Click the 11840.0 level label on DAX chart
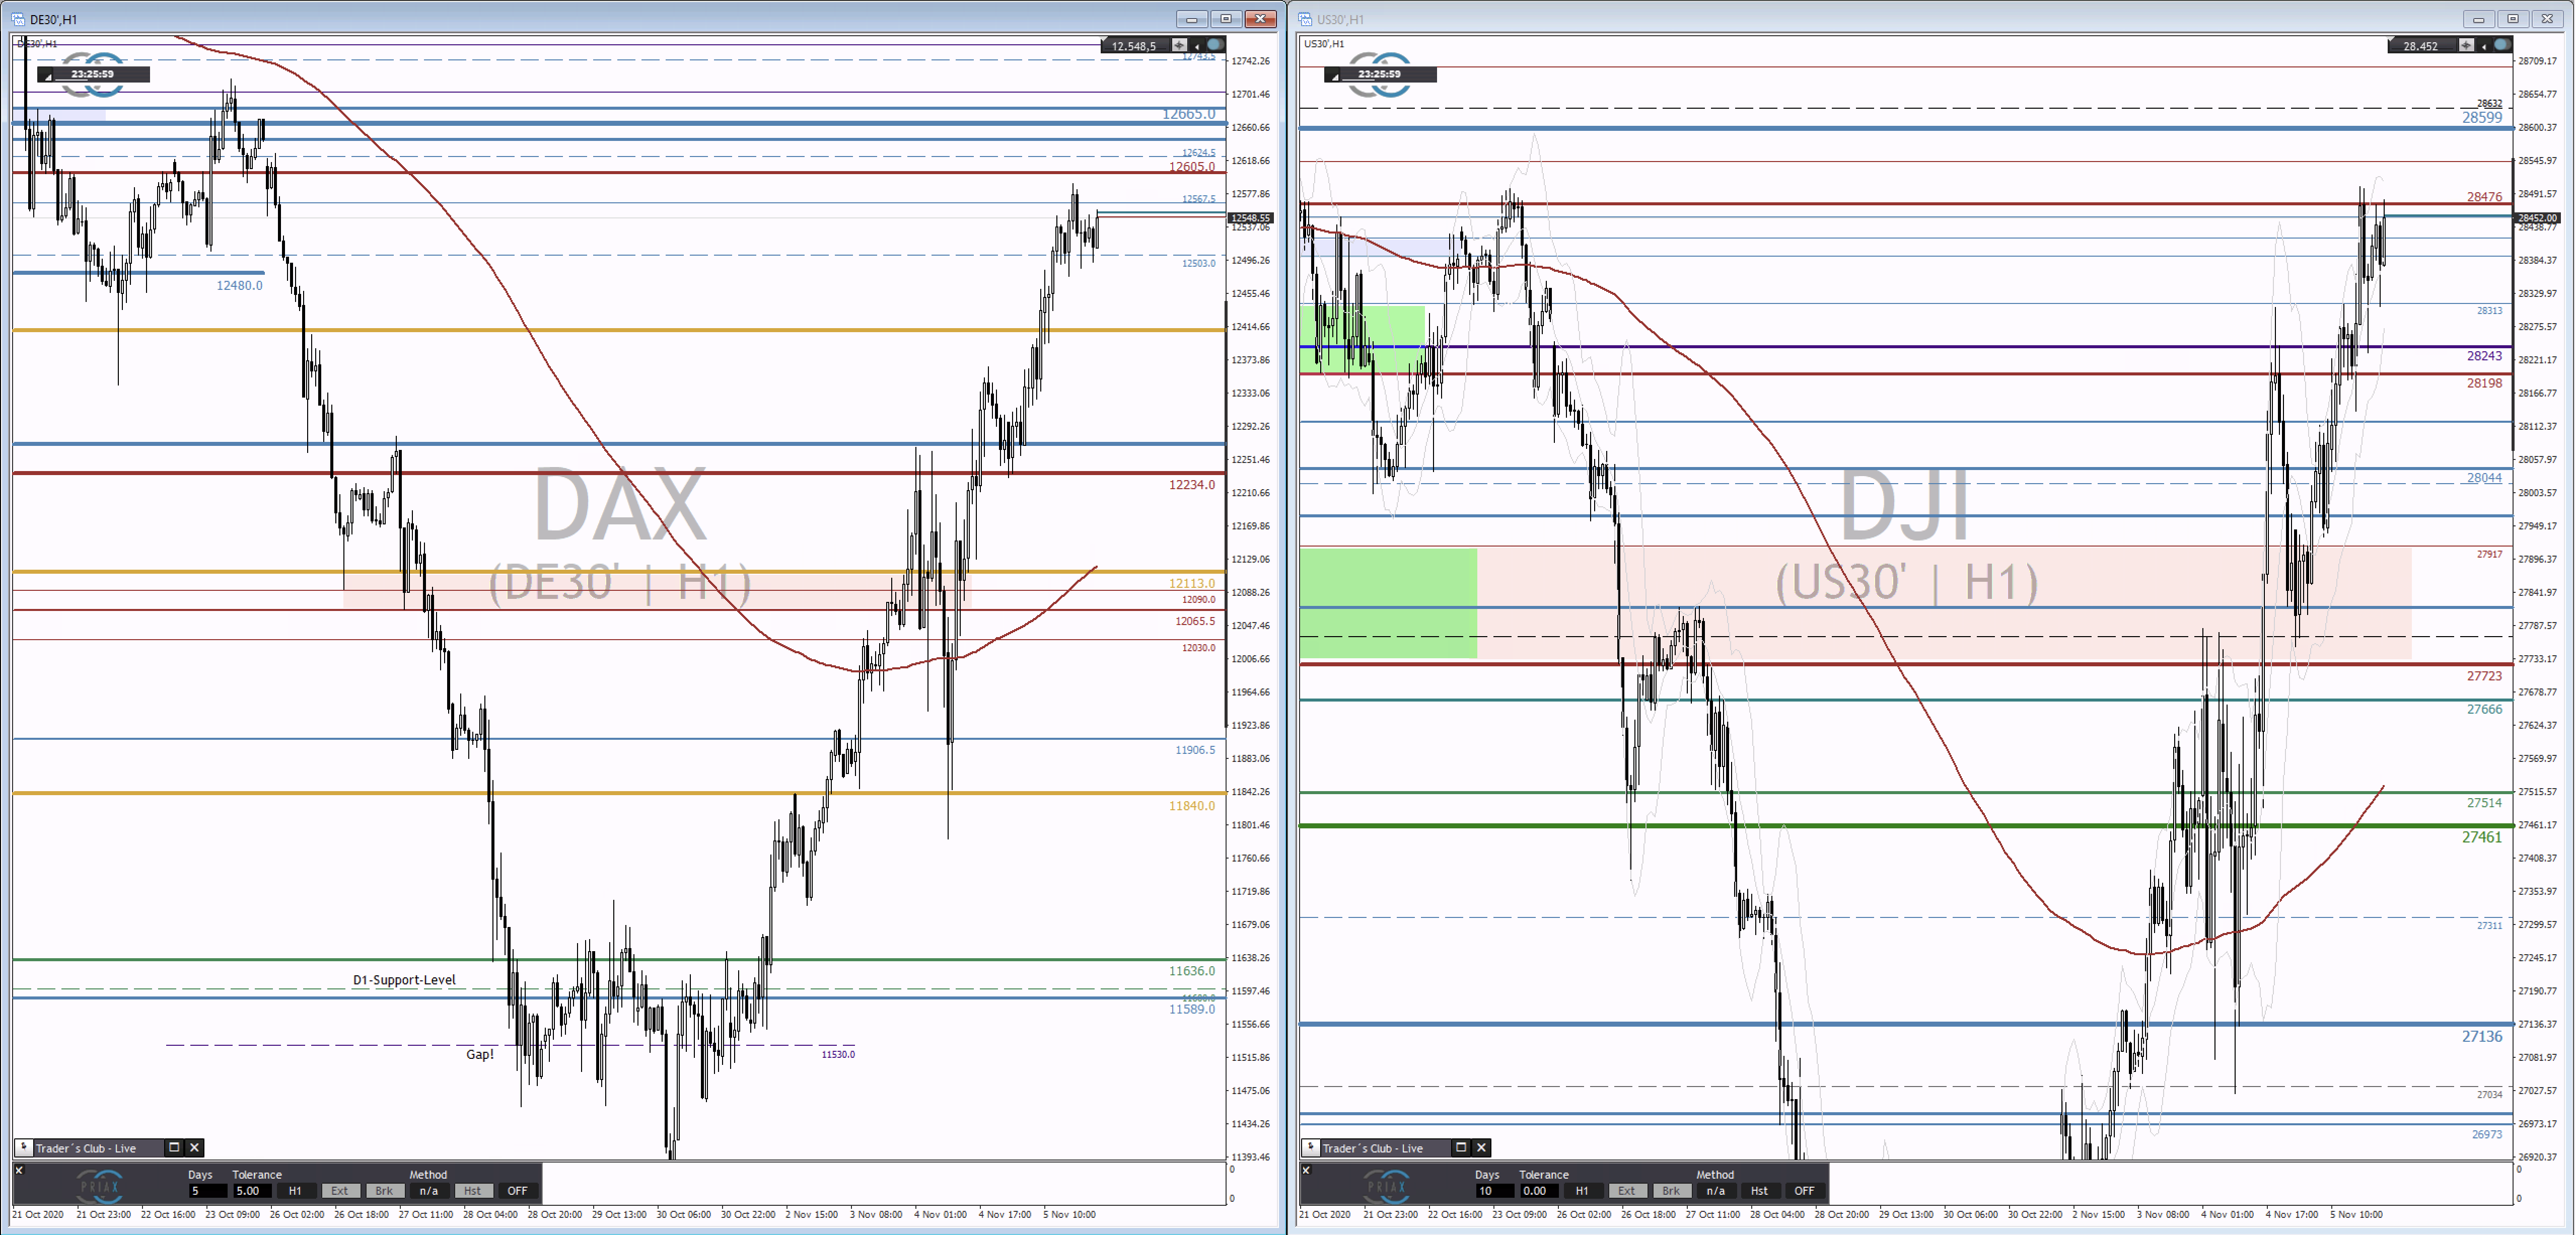Screen dimensions: 2576x1235 (x=1192, y=805)
